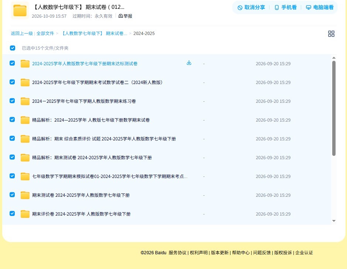Click 已选中15个文件/文件夹 selection text
The width and height of the screenshot is (347, 269).
tap(45, 48)
